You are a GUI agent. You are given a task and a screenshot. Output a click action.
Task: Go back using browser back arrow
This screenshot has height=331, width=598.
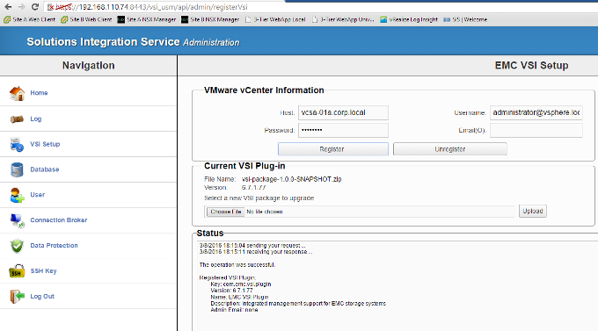click(8, 7)
